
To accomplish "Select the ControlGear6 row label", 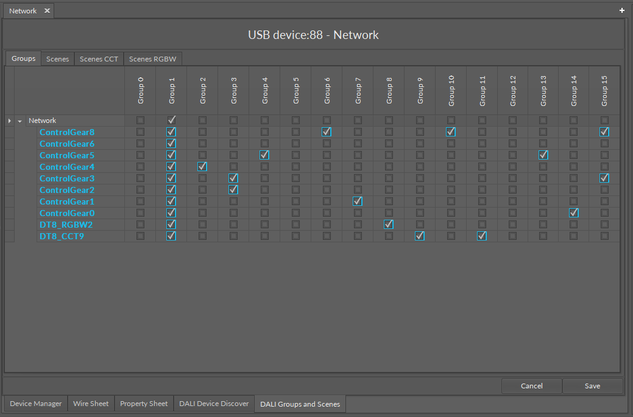I will (x=67, y=144).
